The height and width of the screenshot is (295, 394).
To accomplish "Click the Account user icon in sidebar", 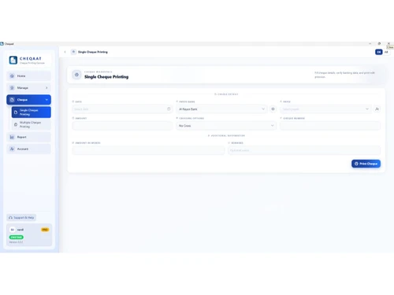I will coord(12,149).
